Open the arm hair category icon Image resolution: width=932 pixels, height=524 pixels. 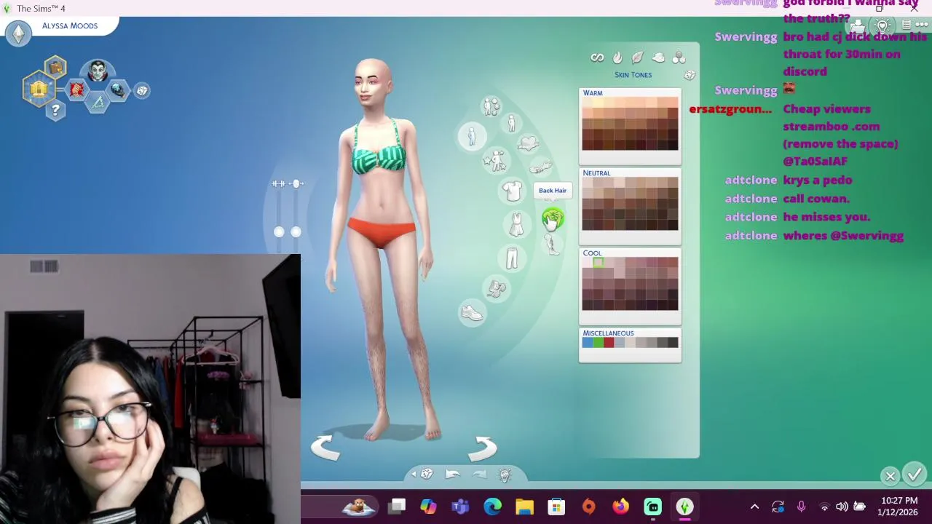(x=540, y=168)
